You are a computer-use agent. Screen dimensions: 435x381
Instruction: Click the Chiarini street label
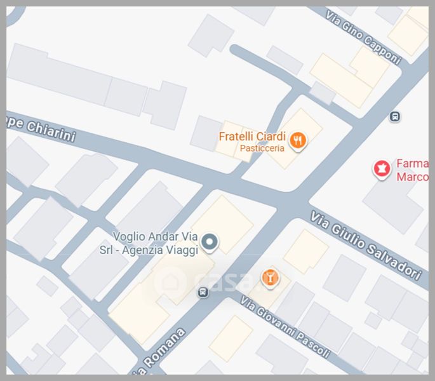(41, 129)
